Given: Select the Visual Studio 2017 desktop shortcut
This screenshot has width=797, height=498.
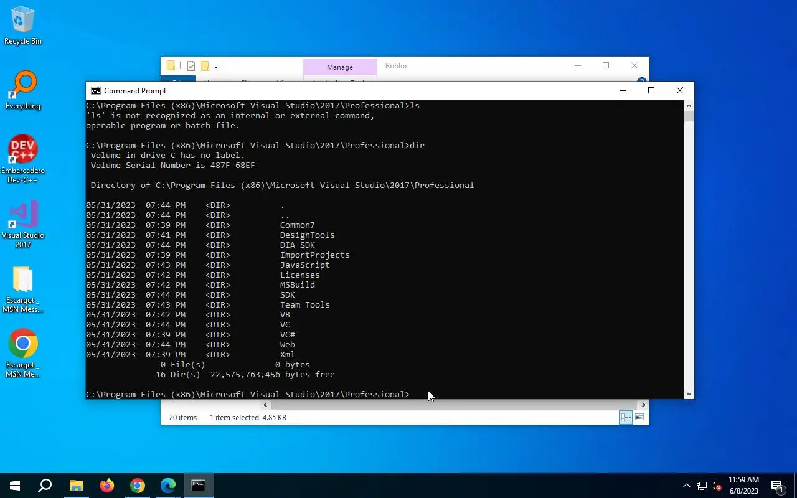Looking at the screenshot, I should coord(23,224).
